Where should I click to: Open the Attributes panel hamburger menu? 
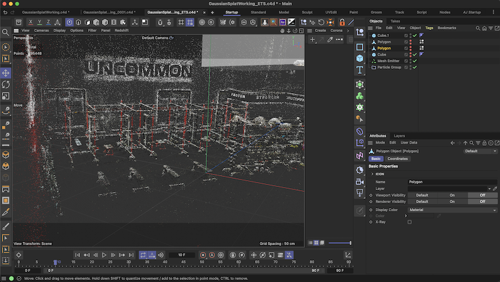[x=370, y=143]
